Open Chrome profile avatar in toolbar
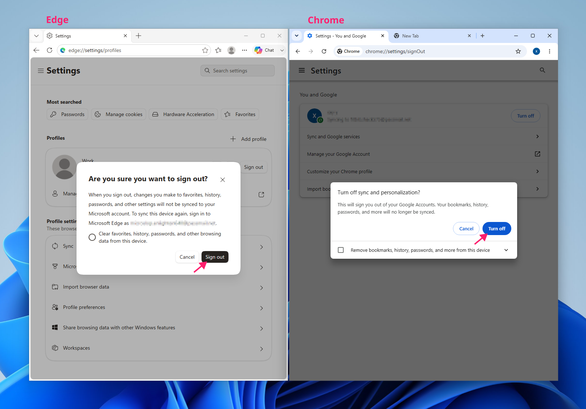This screenshot has width=586, height=409. coord(536,51)
